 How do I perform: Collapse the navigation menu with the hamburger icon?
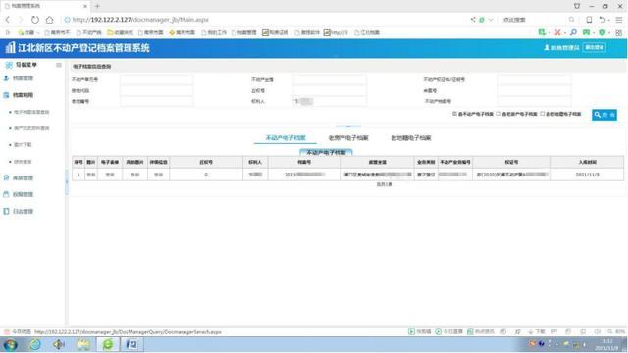[x=59, y=65]
